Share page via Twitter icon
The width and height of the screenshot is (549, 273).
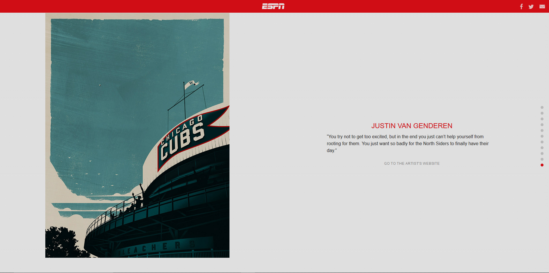tap(531, 7)
